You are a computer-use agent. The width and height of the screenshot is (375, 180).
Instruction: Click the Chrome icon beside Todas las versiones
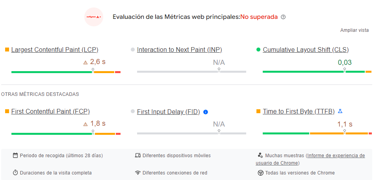click(x=260, y=173)
